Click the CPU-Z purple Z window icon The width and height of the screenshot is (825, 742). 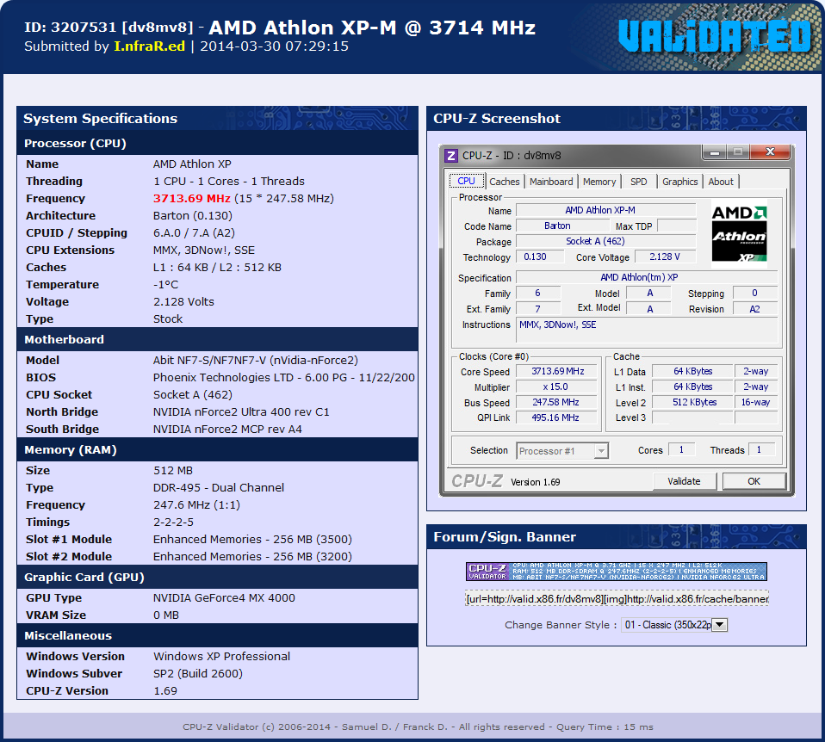coord(451,156)
